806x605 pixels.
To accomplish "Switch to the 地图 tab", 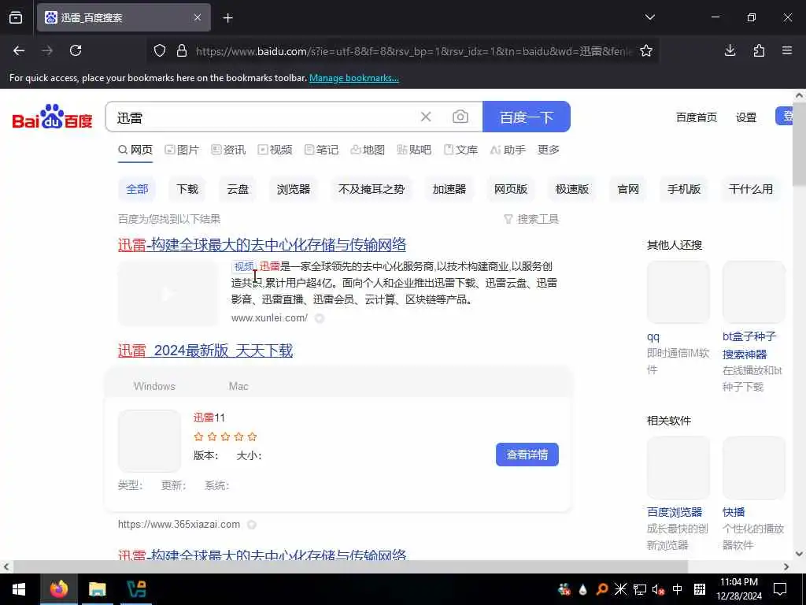I will tap(368, 150).
